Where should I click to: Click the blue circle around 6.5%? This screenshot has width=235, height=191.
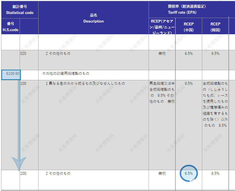[189, 174]
